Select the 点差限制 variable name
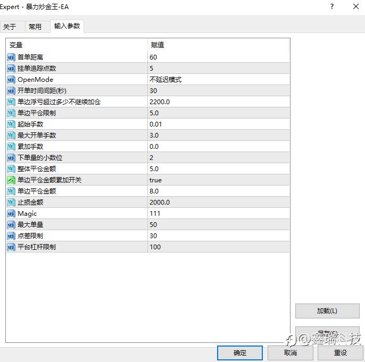Screen dimensions: 365x362 [x=30, y=236]
